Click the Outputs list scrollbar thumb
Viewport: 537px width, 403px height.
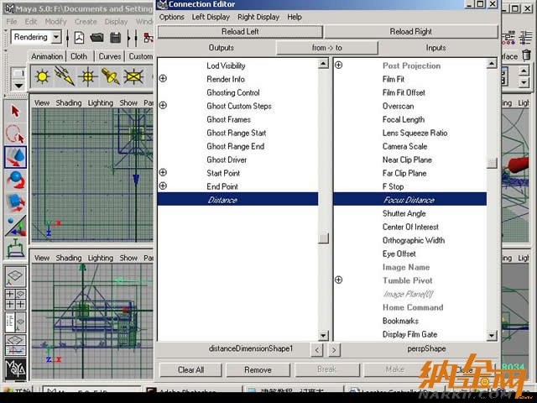click(x=323, y=238)
